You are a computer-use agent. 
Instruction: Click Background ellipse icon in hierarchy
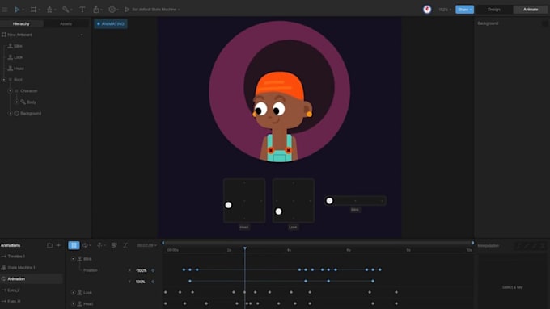pos(16,114)
